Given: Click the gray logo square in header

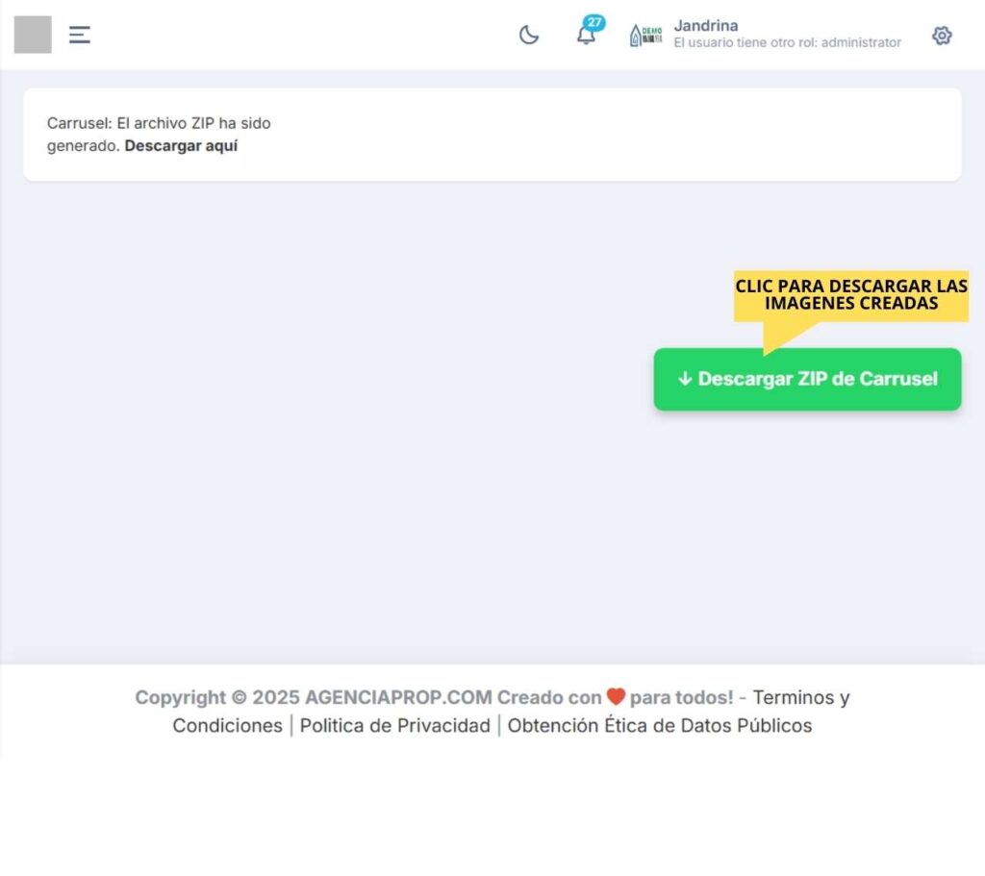Looking at the screenshot, I should point(33,35).
